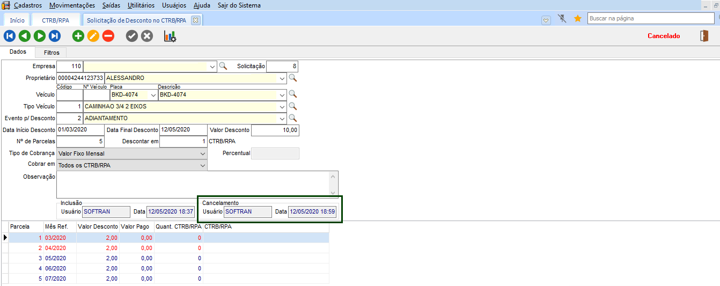Open the Movimentações menu
Image resolution: width=720 pixels, height=286 pixels.
coord(72,5)
